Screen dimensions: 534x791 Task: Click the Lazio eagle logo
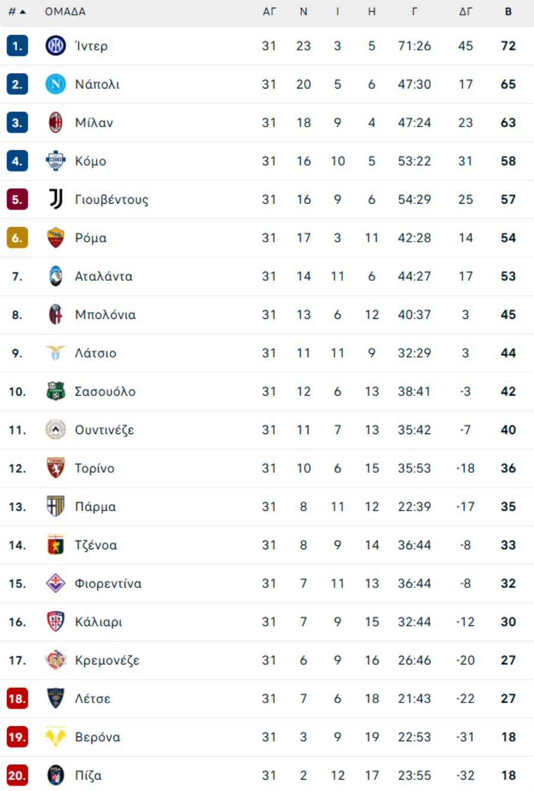point(56,353)
